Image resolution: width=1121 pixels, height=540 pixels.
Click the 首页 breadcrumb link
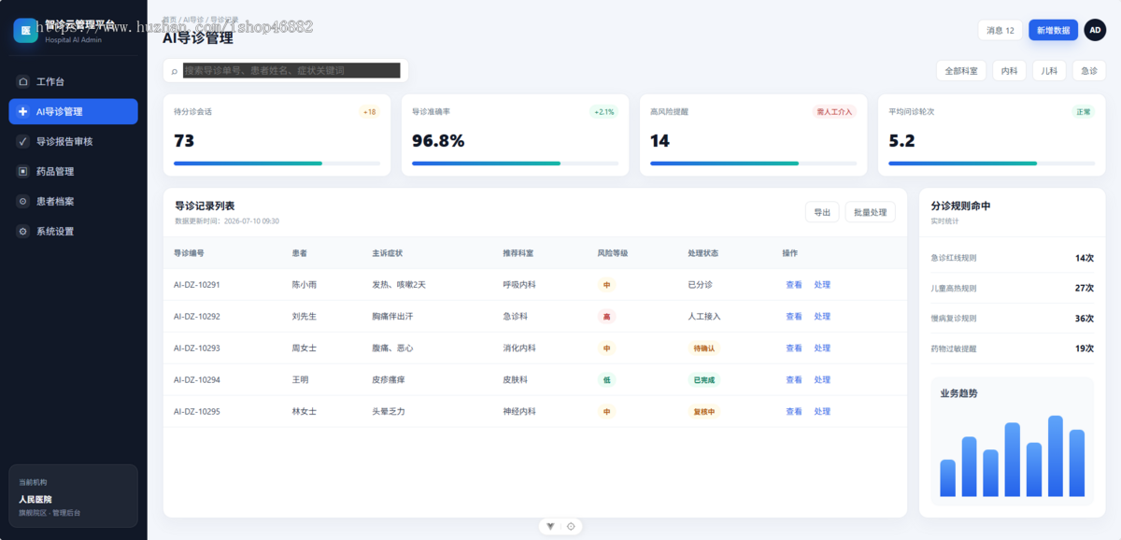[x=170, y=19]
